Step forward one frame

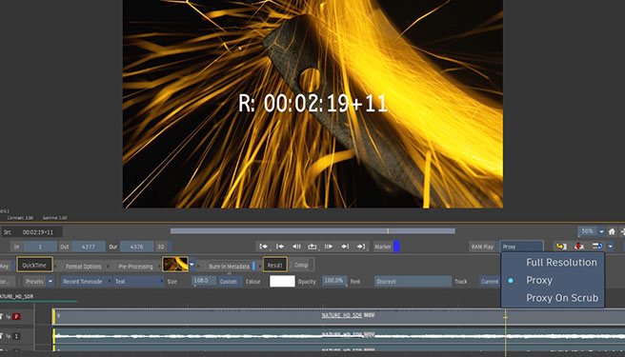pyautogui.click(x=329, y=247)
